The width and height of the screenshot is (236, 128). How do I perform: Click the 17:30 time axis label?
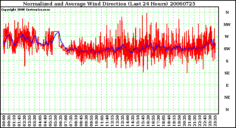coord(158,121)
